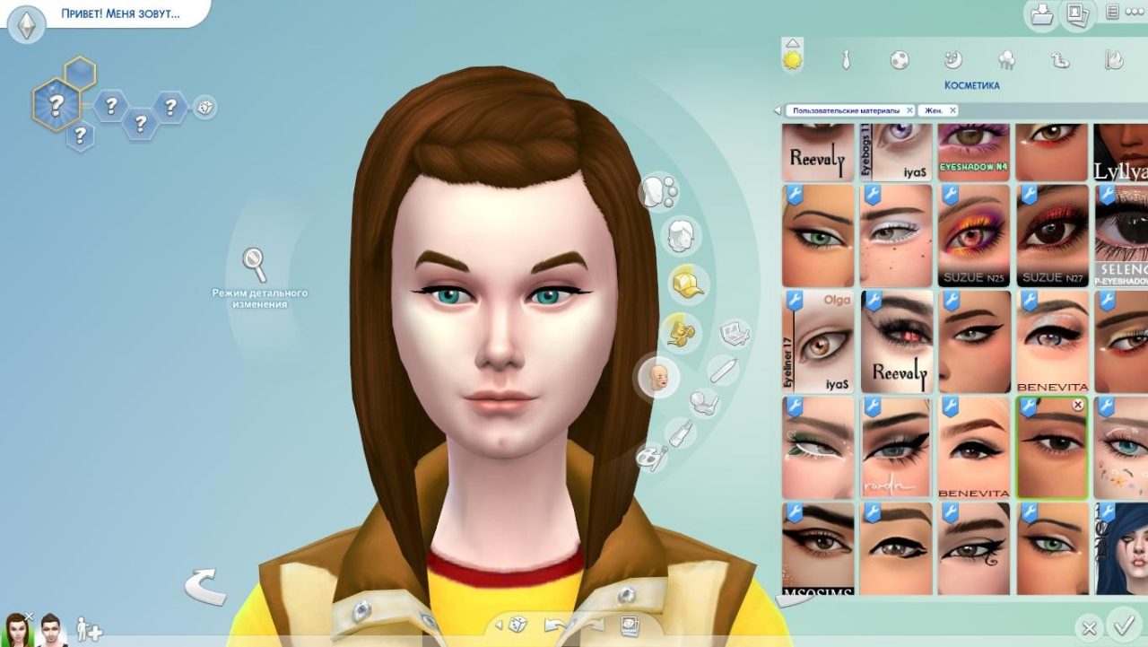Open the list view icon top right

(x=1112, y=13)
